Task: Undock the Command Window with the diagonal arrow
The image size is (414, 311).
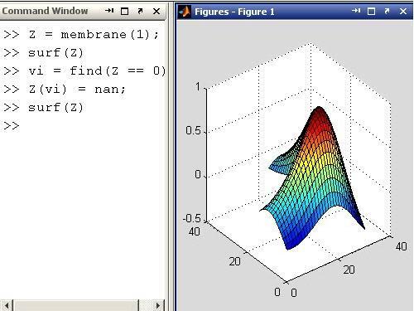Action: [140, 11]
